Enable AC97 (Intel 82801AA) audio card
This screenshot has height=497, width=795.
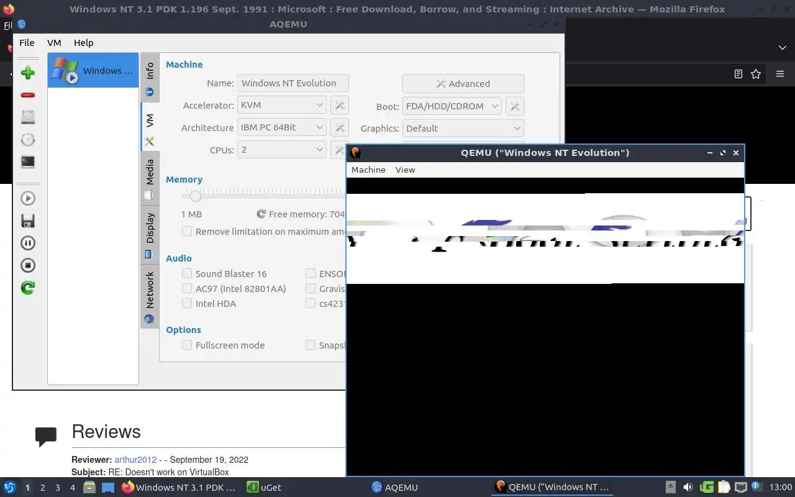coord(187,288)
